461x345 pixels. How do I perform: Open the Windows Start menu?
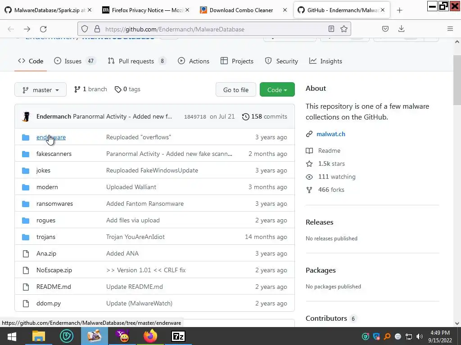[12, 336]
